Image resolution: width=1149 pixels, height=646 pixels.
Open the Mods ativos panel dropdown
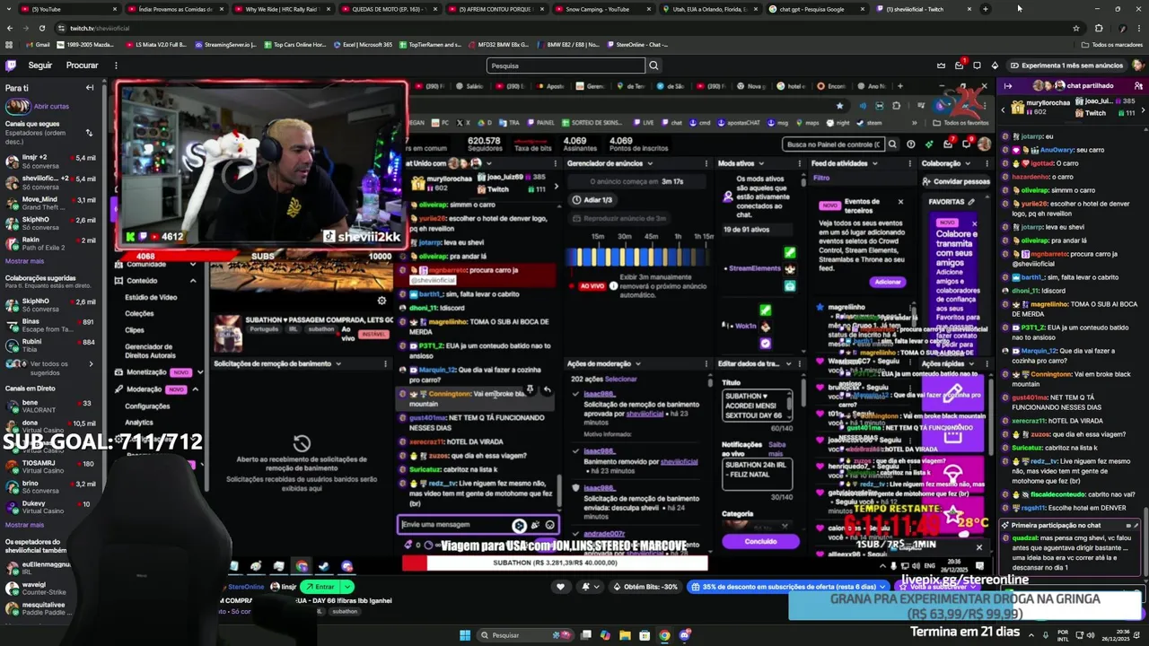[762, 163]
